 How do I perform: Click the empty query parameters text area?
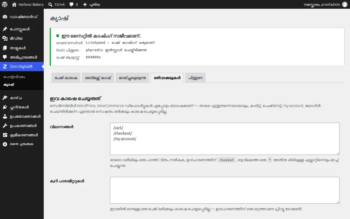pos(225,190)
